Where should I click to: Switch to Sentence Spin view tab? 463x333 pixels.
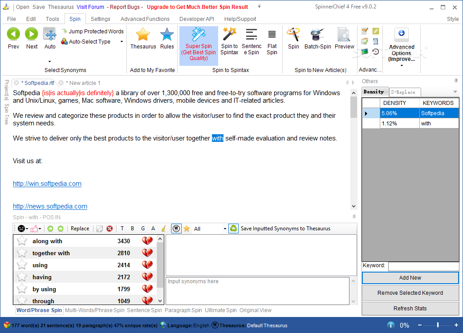(x=144, y=310)
